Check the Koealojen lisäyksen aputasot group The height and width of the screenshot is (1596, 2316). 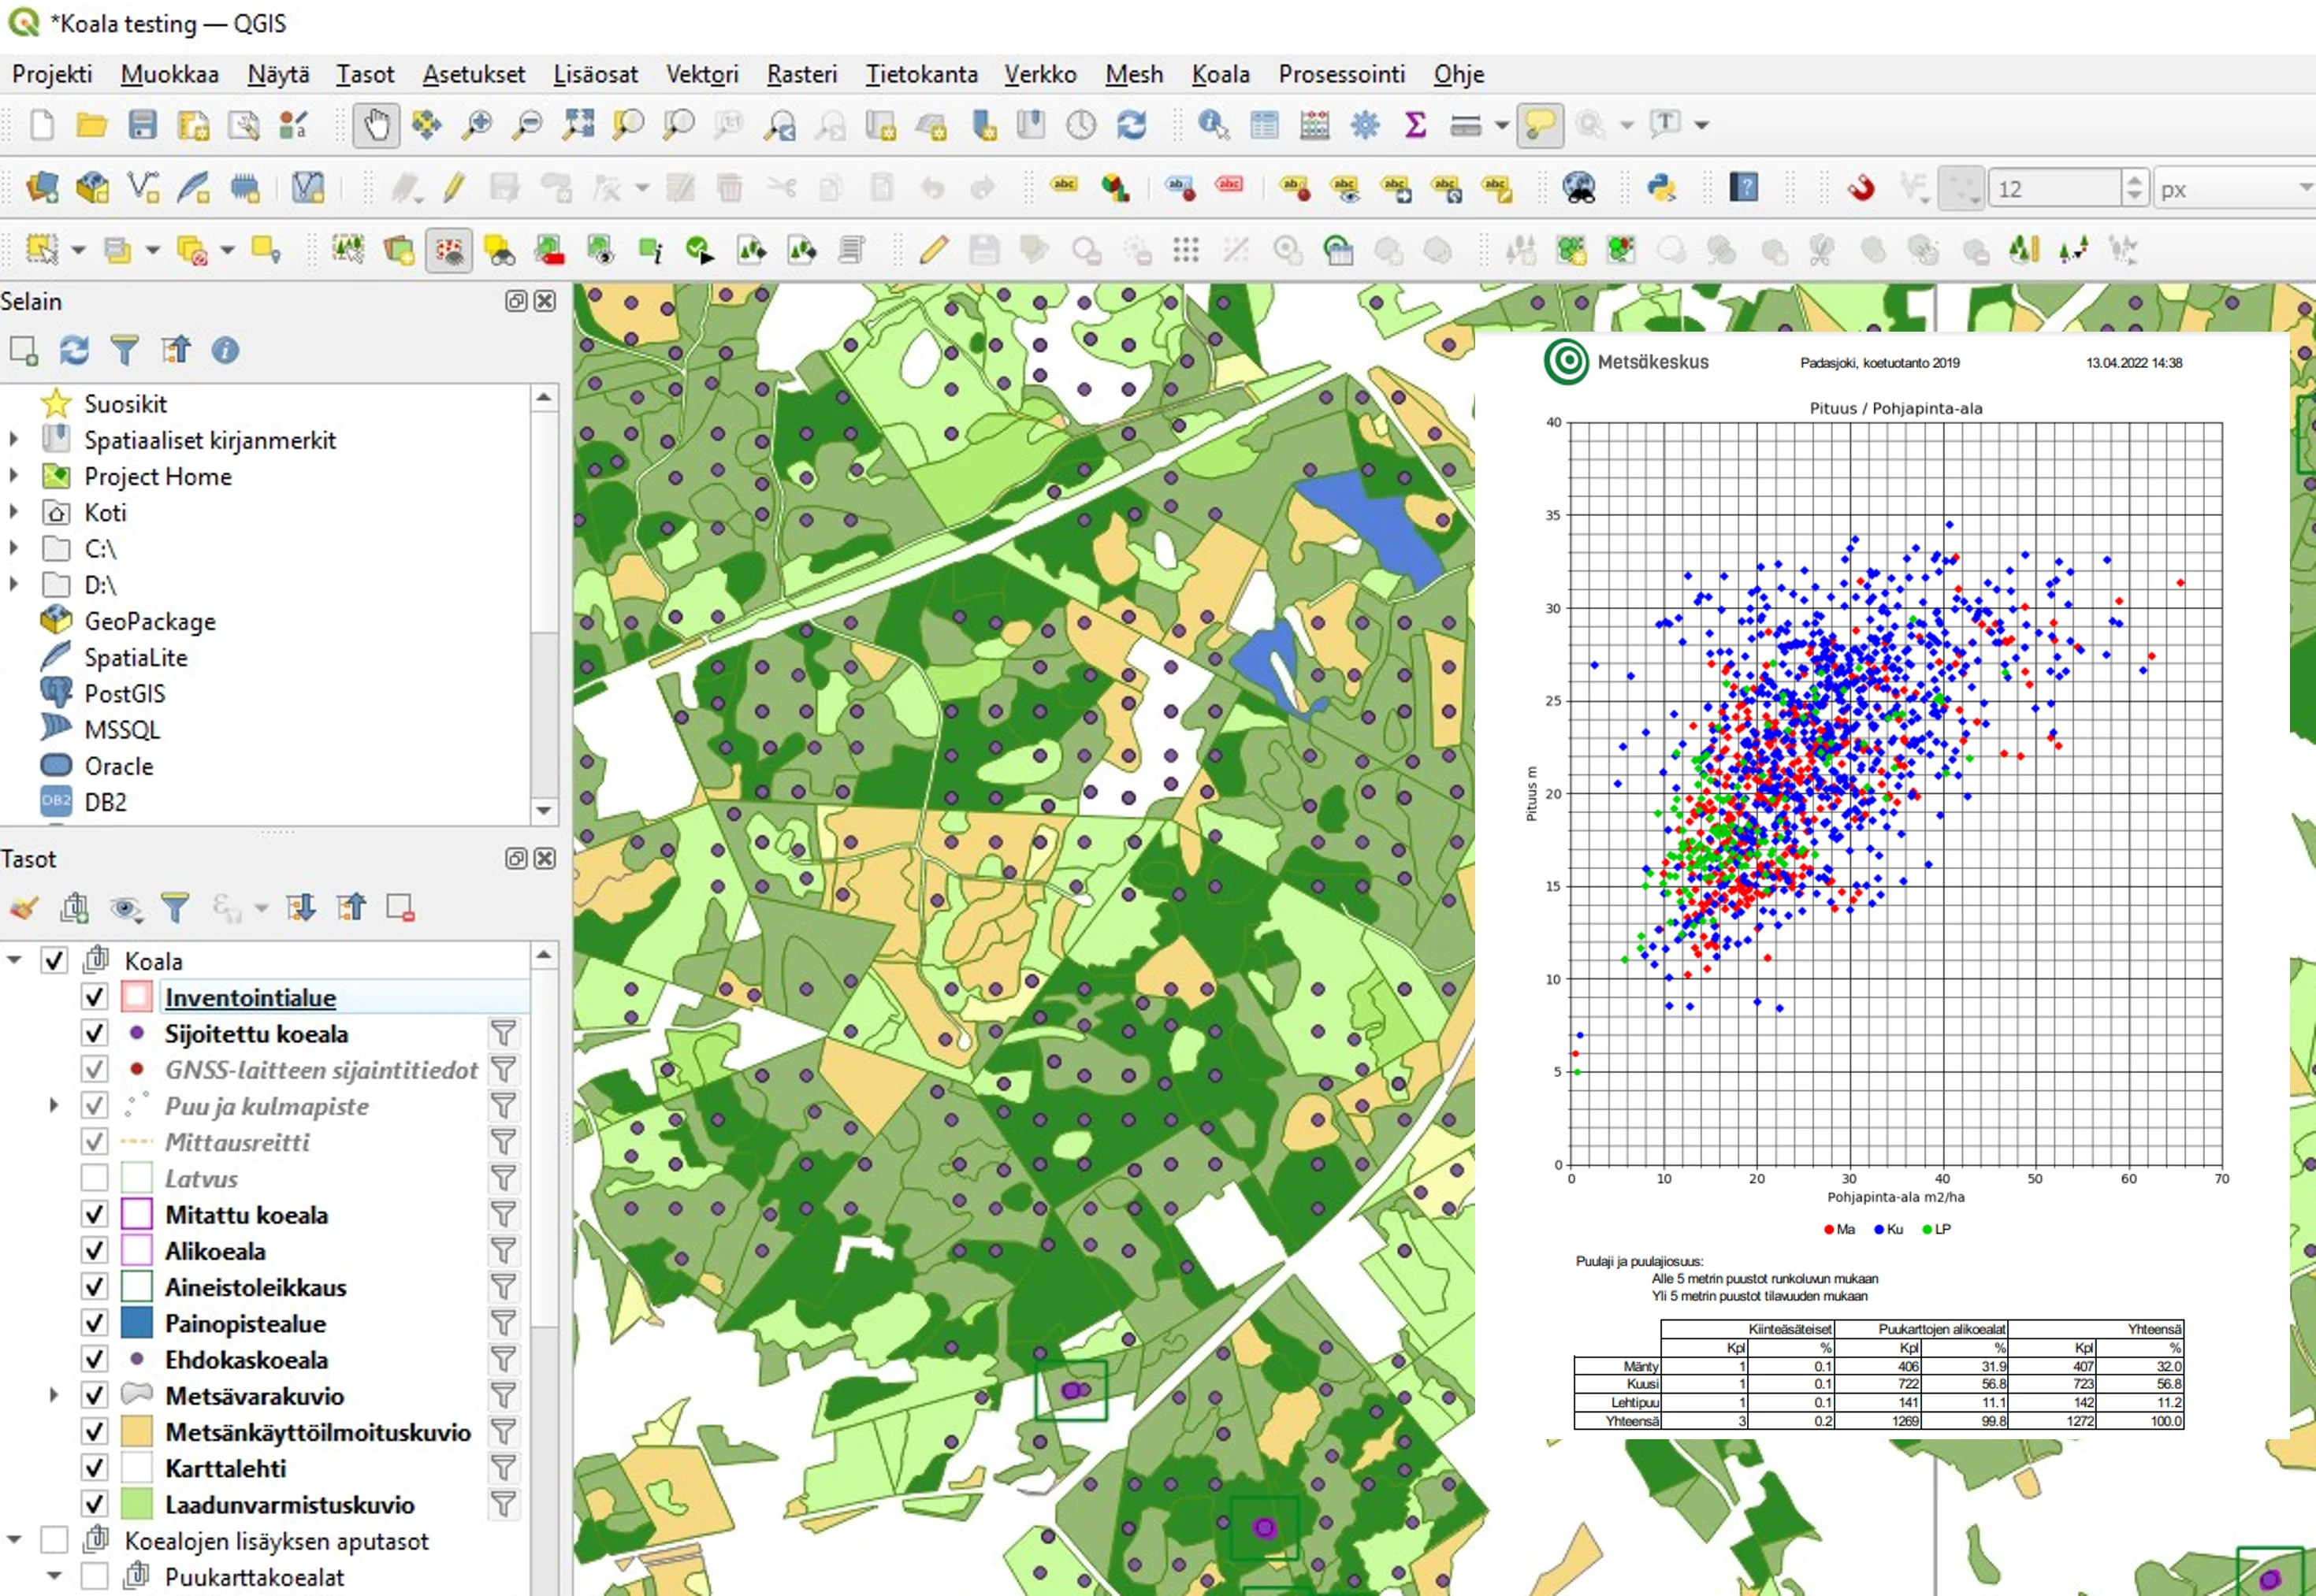(x=54, y=1540)
